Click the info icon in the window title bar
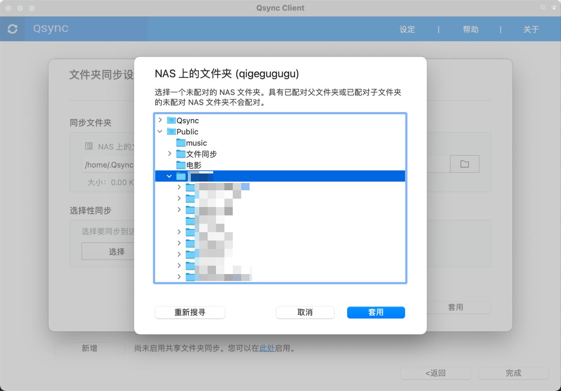 tap(542, 7)
